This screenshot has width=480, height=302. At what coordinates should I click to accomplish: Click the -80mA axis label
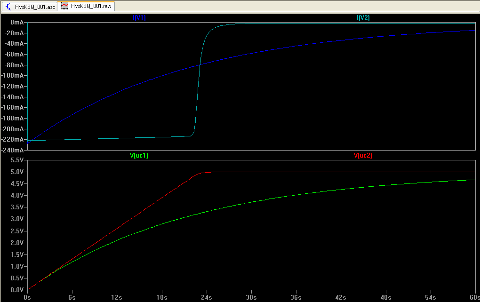point(14,65)
